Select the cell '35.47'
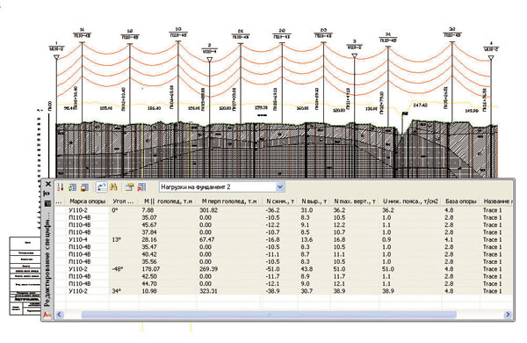 point(149,247)
